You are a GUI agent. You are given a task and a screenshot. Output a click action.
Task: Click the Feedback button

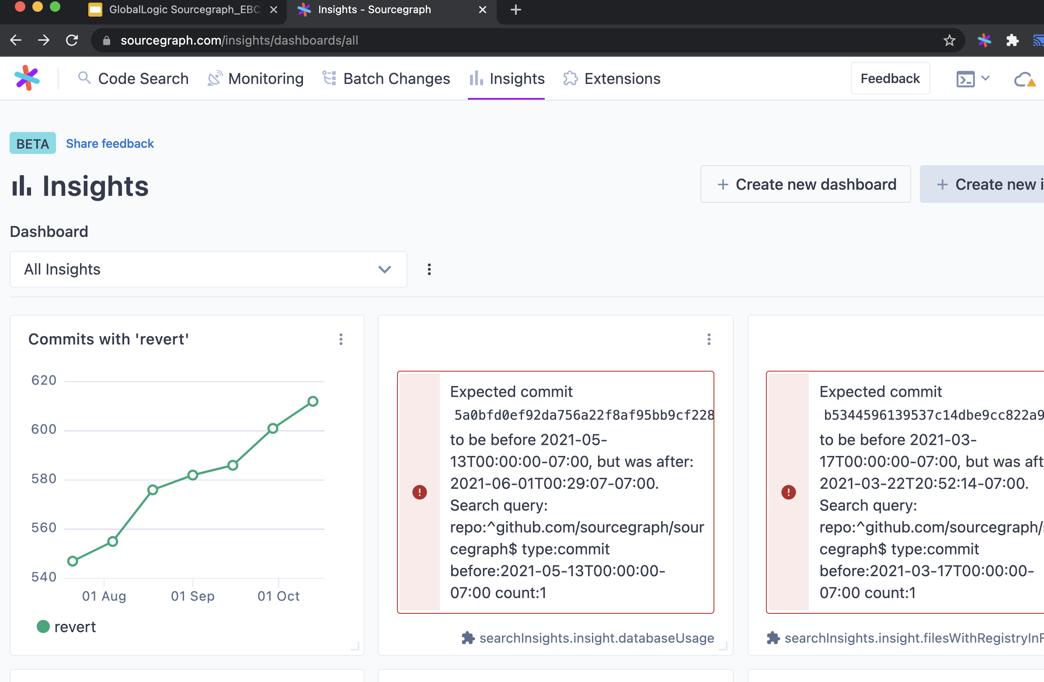point(890,79)
